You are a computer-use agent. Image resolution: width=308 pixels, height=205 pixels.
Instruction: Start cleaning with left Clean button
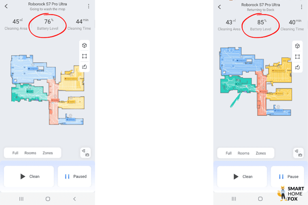29,177
